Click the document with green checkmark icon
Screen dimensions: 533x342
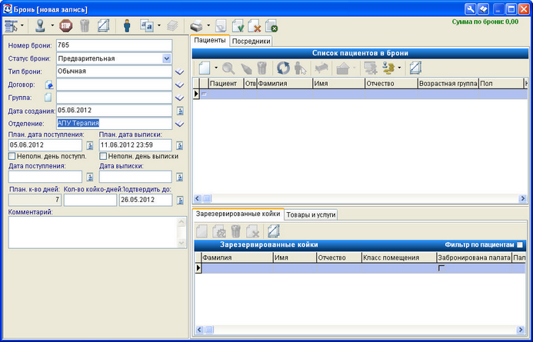point(238,26)
